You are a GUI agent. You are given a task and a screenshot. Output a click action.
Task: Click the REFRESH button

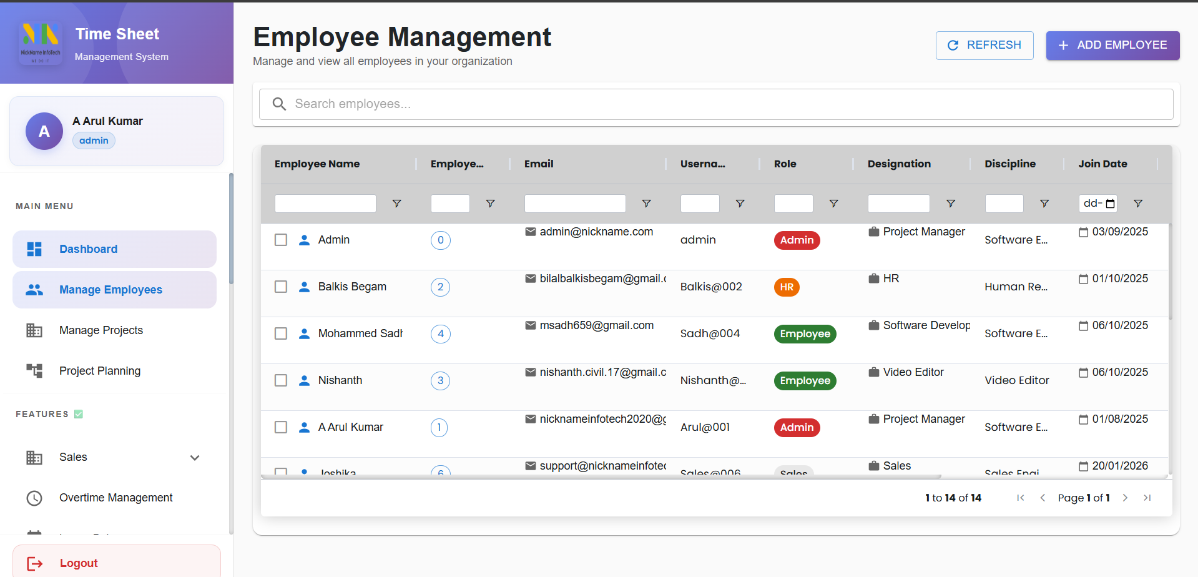[x=984, y=45]
